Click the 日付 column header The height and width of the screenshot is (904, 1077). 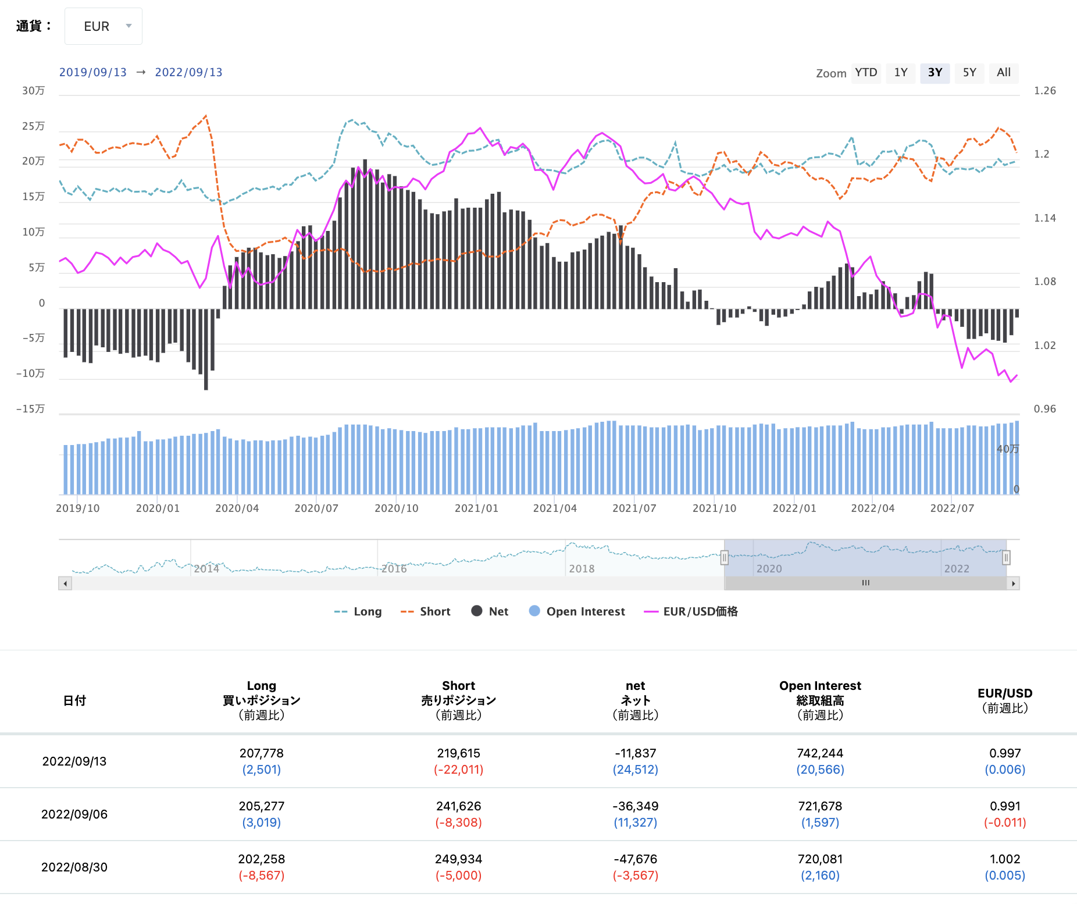74,700
